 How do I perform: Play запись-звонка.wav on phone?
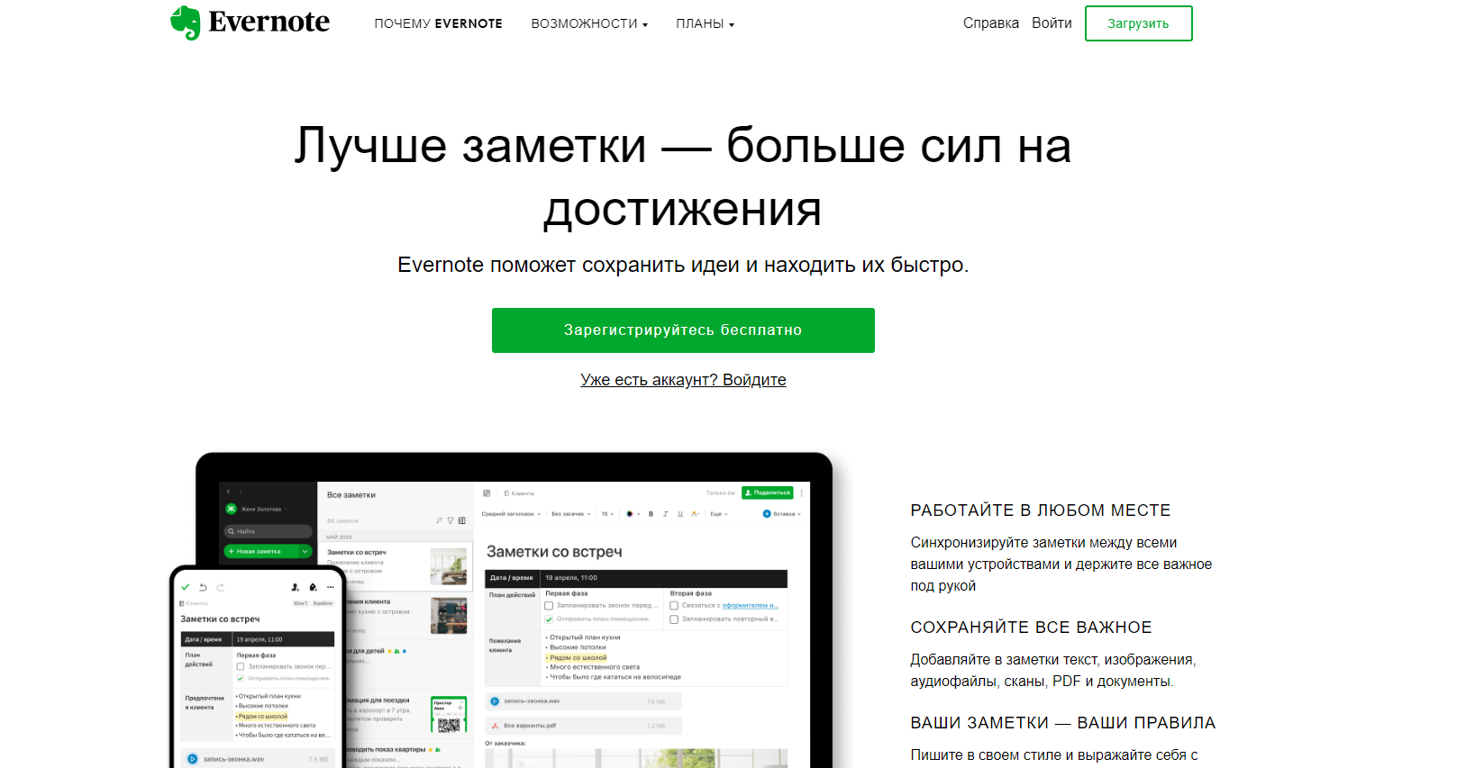[x=192, y=759]
